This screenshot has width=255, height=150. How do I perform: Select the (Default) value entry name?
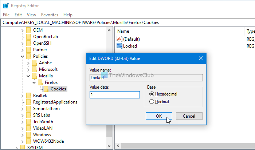(132, 39)
